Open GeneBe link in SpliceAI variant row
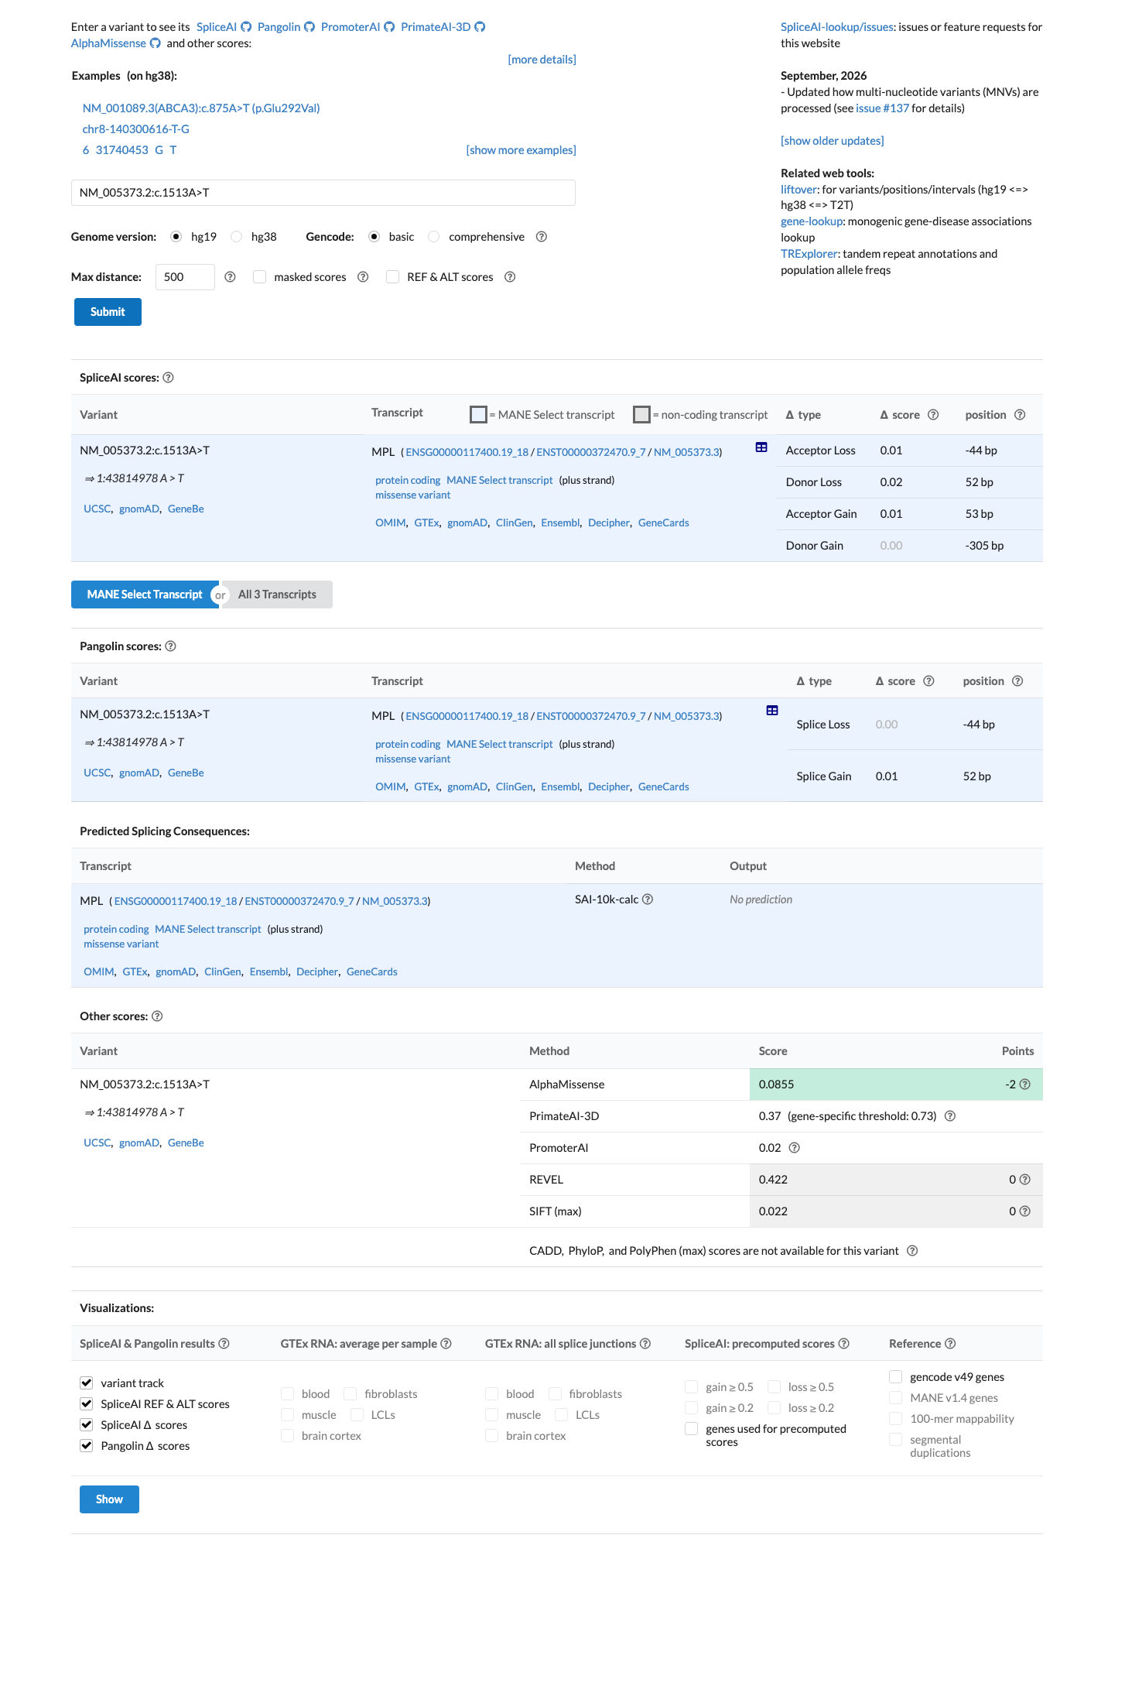Viewport: 1125px width, 1703px height. click(186, 509)
